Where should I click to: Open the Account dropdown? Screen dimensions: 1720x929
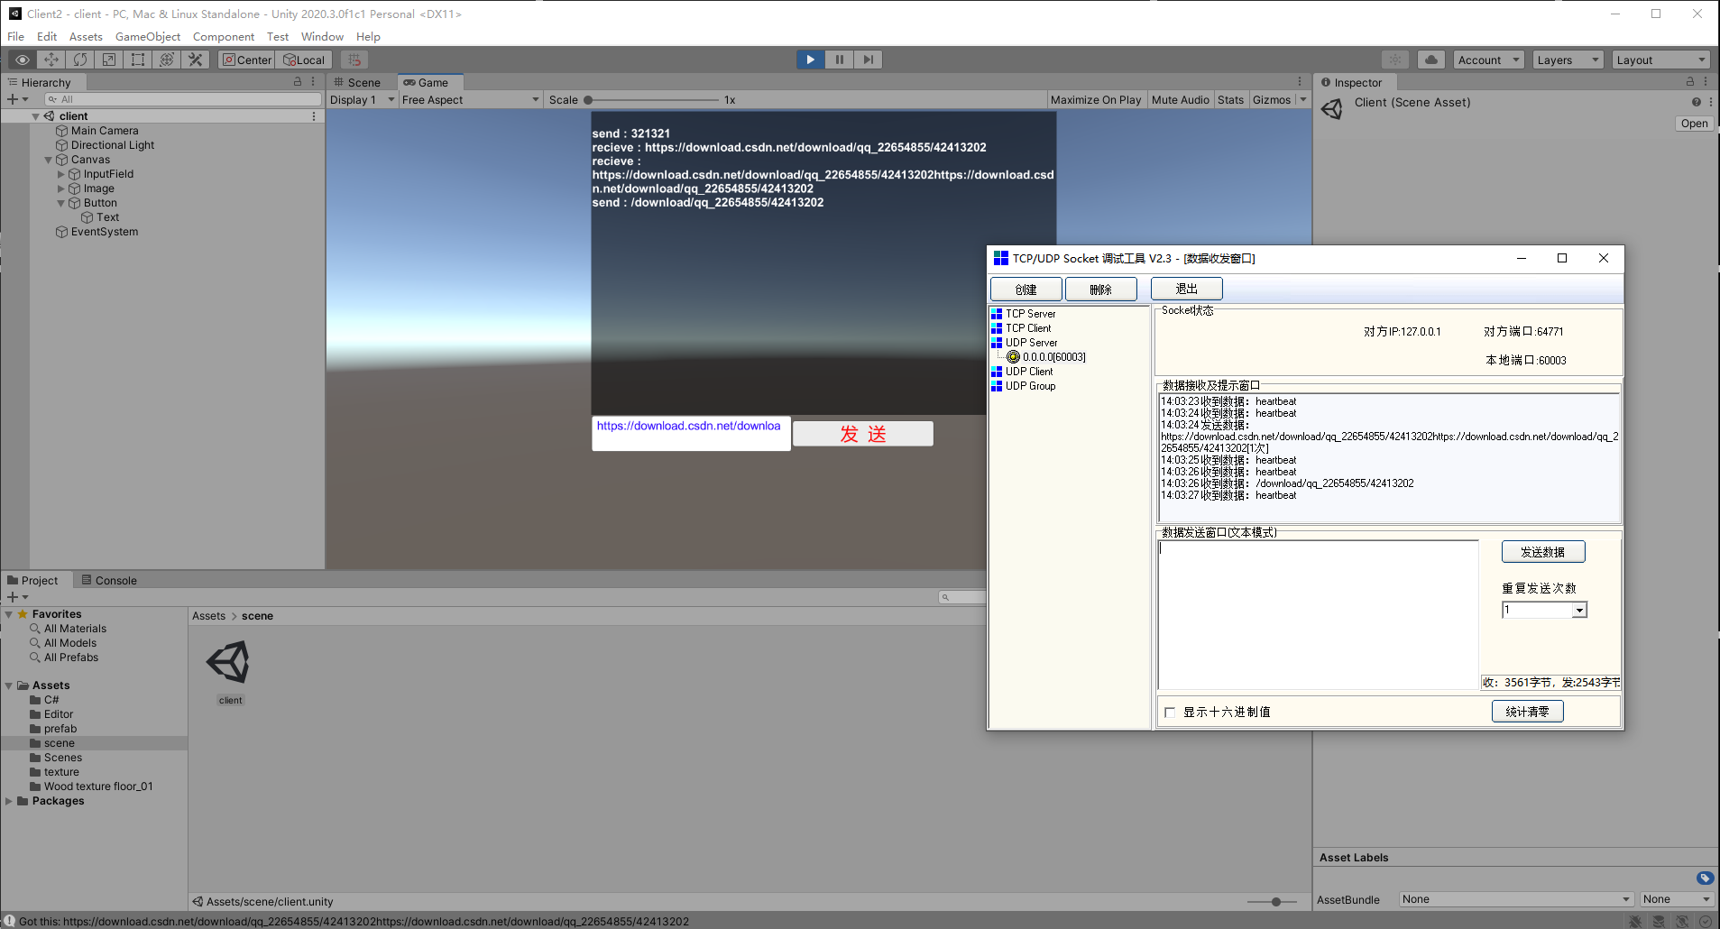(x=1488, y=60)
